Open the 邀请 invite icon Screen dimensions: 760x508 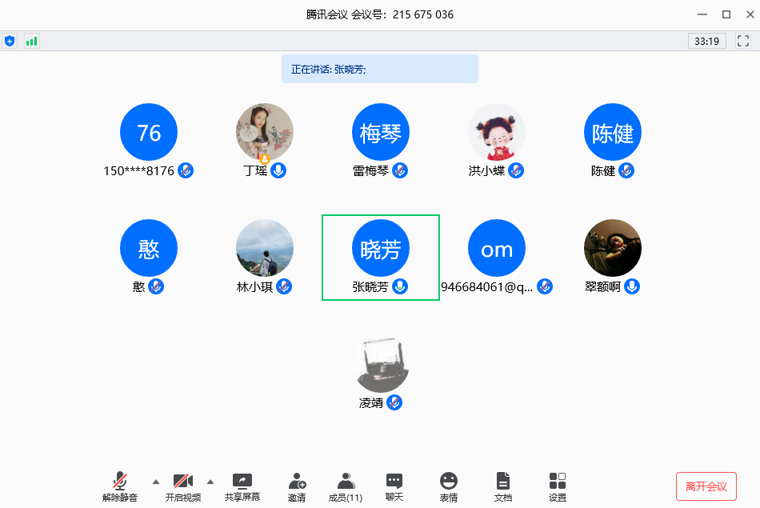tap(297, 486)
